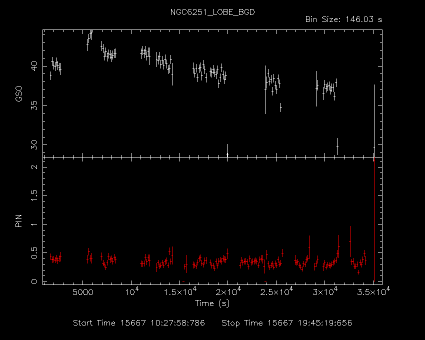
Task: Click the 2.5×10^4 x-axis tick label
Action: point(276,291)
